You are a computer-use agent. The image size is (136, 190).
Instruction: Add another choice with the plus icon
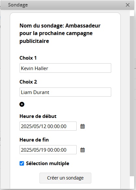(x=22, y=104)
